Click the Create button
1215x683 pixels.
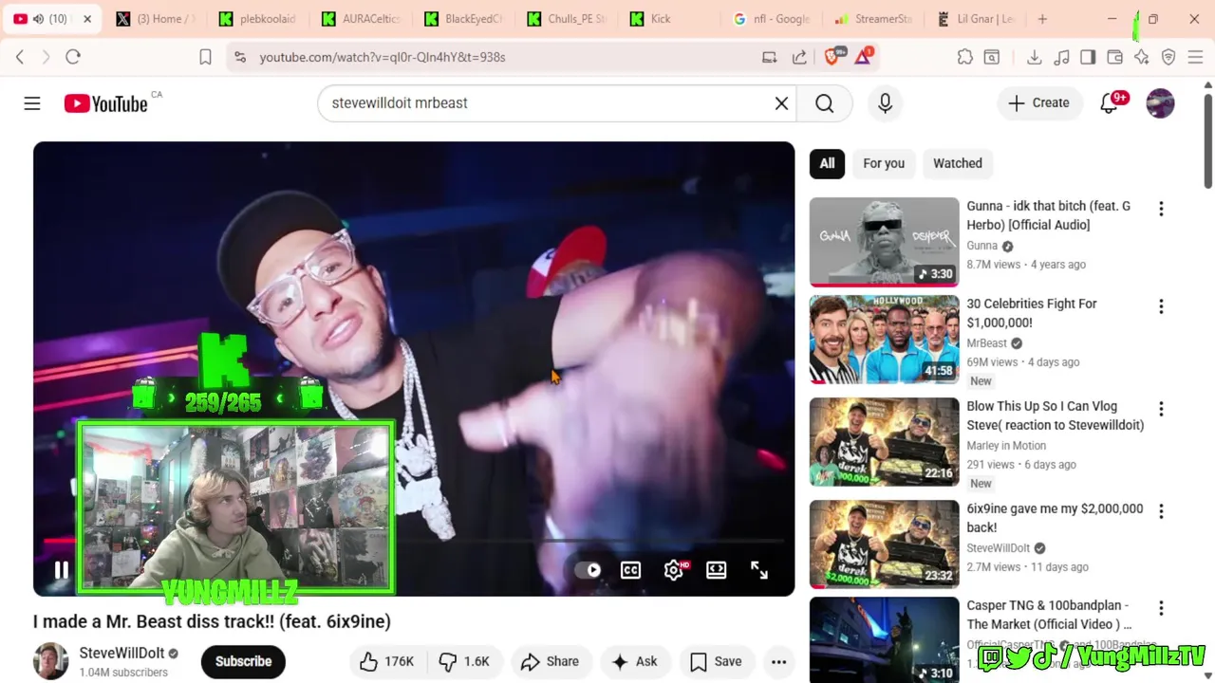point(1039,102)
